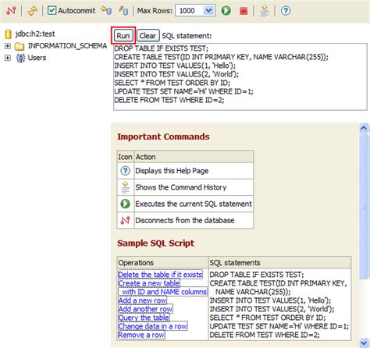The height and width of the screenshot is (348, 370).
Task: Click the 'Query the table' link
Action: (144, 318)
